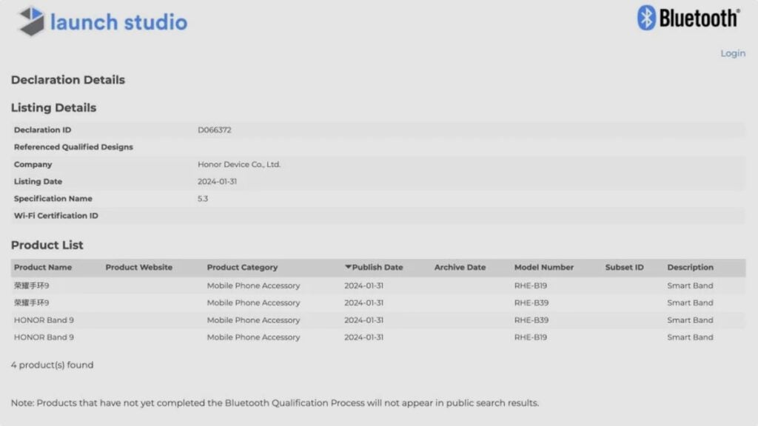Click the Model Number column header
This screenshot has width=758, height=426.
[544, 267]
